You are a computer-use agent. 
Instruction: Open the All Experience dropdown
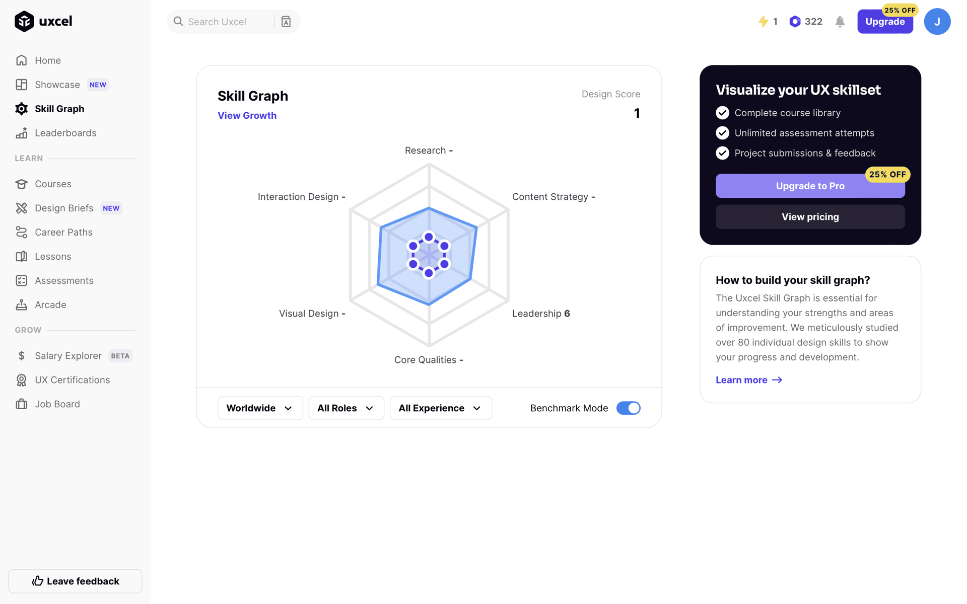[x=441, y=408]
